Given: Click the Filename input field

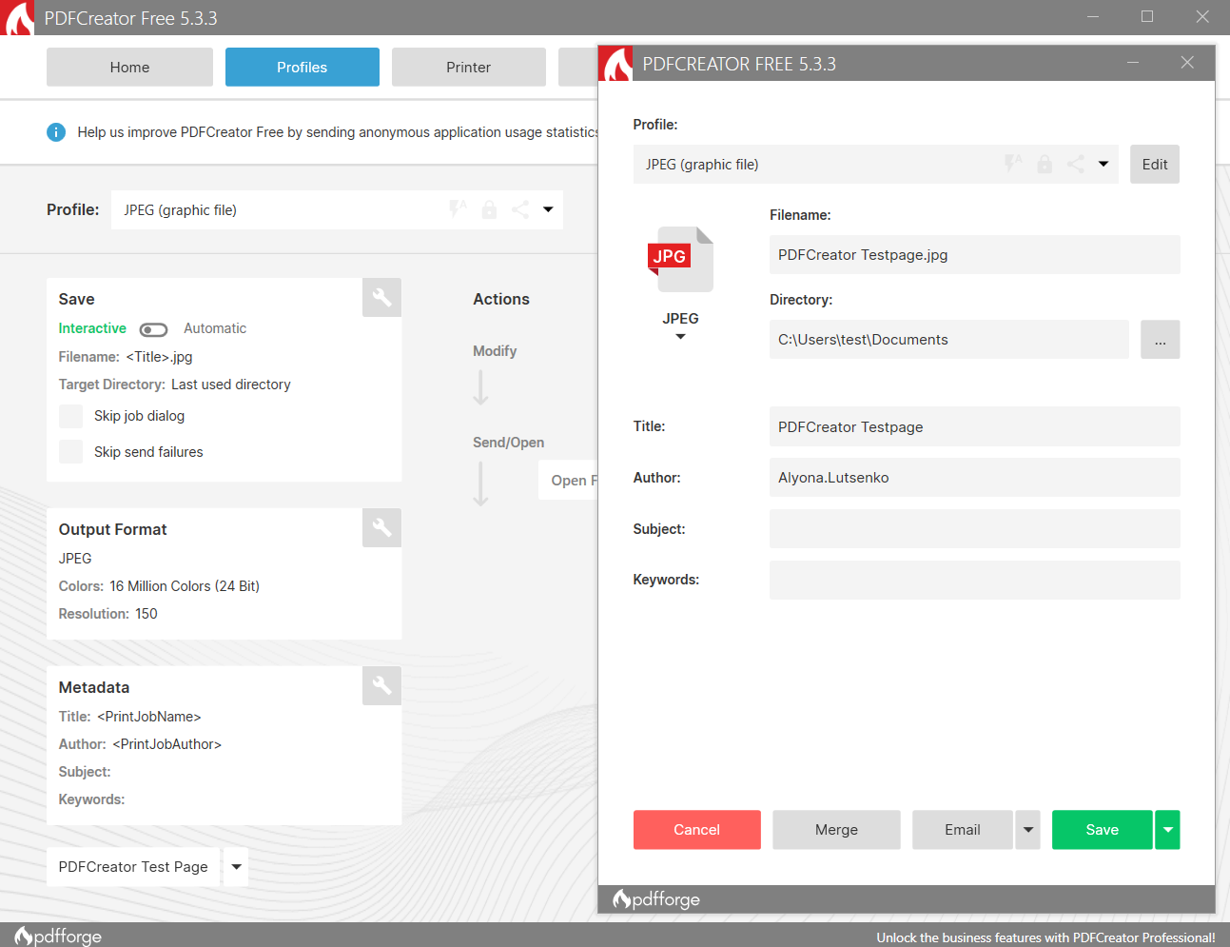Looking at the screenshot, I should pos(975,255).
